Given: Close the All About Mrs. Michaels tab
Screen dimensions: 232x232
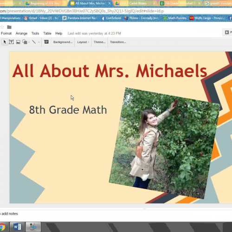Looking at the screenshot, I should [x=110, y=3].
